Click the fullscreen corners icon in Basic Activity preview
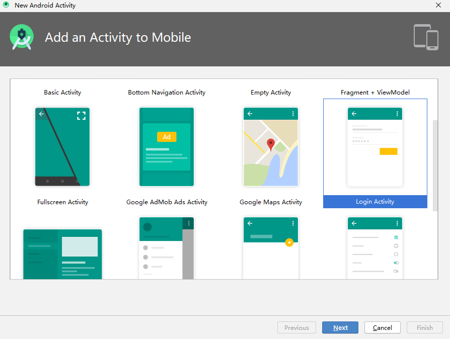 pyautogui.click(x=82, y=115)
